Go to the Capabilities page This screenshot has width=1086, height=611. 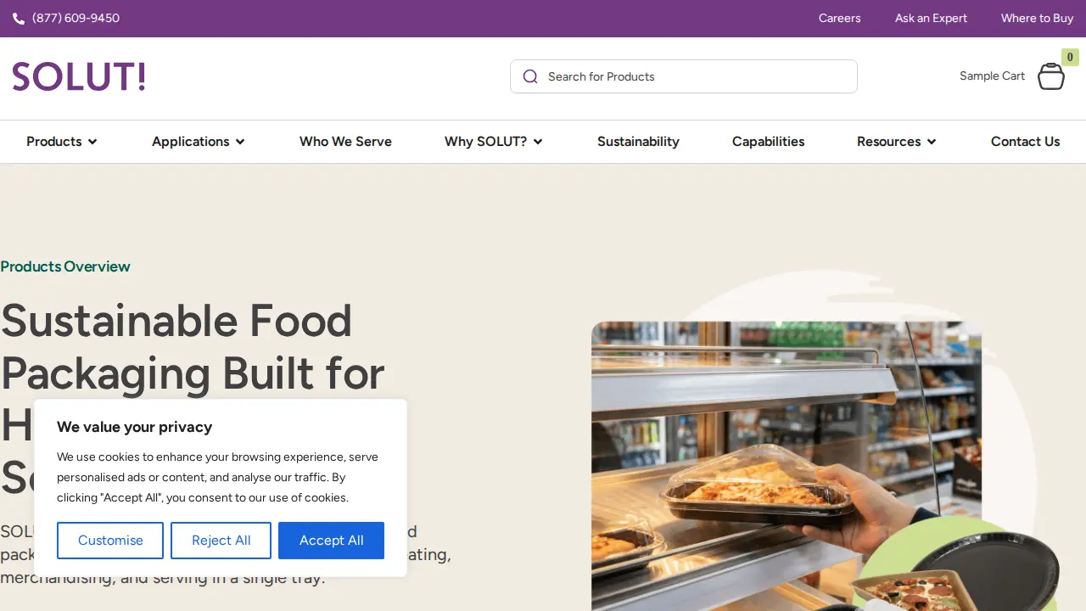point(769,142)
